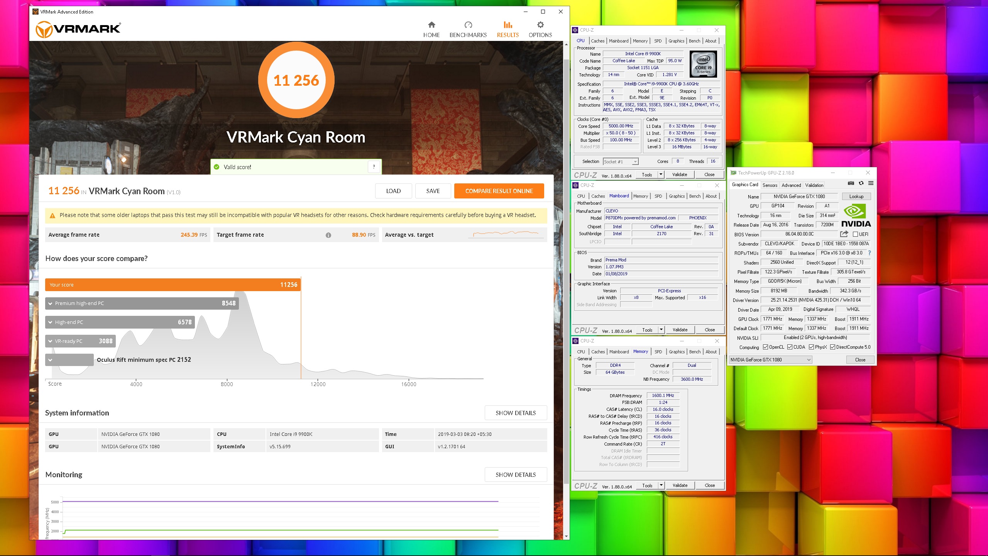
Task: Click COMPARE RESULT ONLINE button
Action: pos(499,191)
